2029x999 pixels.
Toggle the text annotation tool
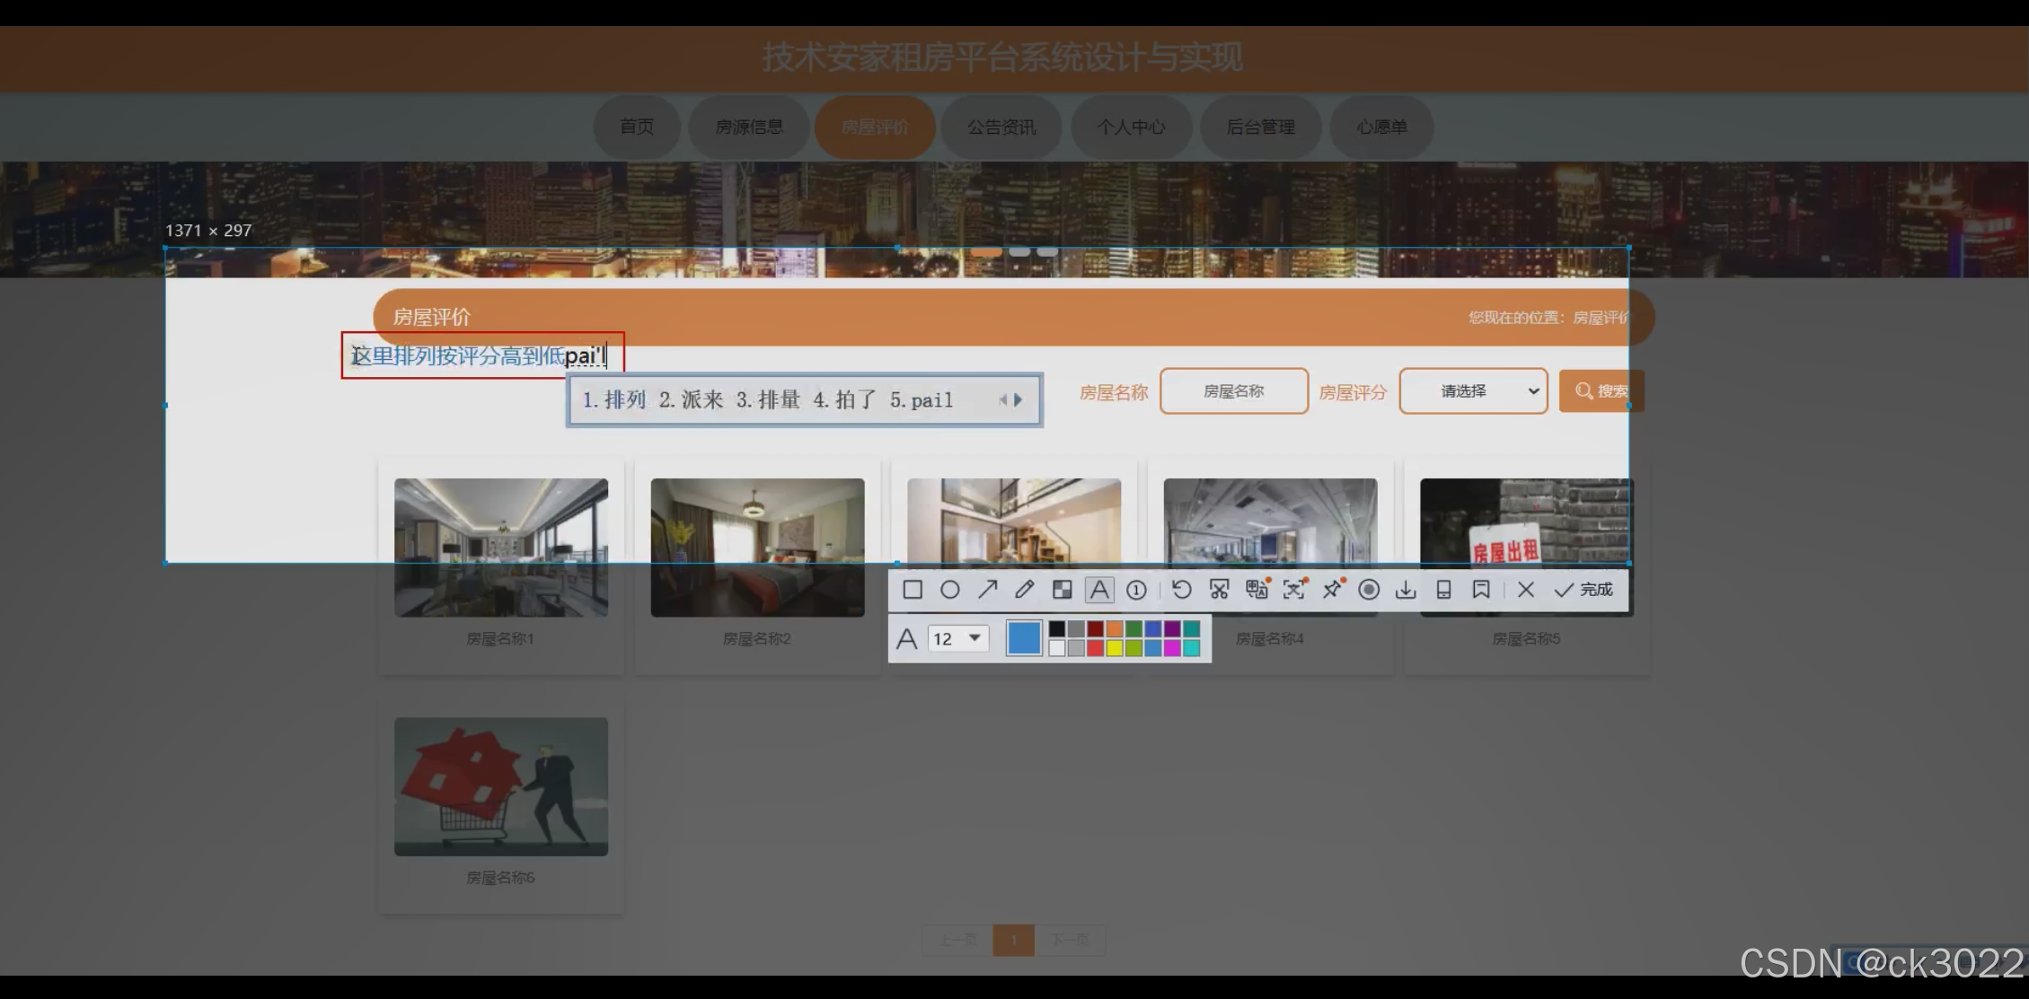tap(1099, 590)
